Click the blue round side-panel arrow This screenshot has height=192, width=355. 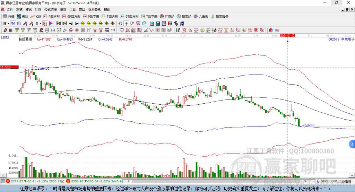[x=352, y=144]
